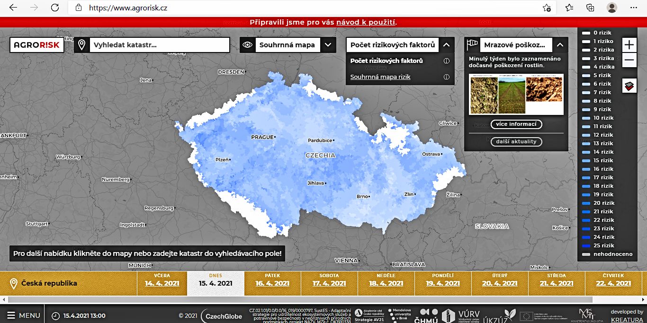Image resolution: width=647 pixels, height=323 pixels.
Task: Expand the Souhrnná mapa dropdown arrow
Action: [x=328, y=45]
